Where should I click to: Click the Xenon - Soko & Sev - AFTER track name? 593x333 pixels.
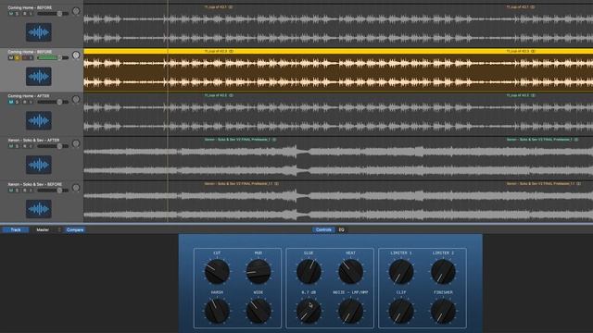(33, 140)
